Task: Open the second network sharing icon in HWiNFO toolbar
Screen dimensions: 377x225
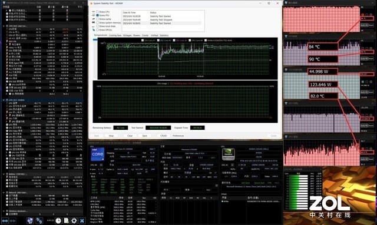Action: coord(39,221)
